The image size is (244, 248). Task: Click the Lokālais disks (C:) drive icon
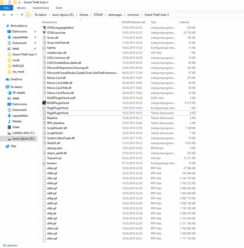click(9, 133)
